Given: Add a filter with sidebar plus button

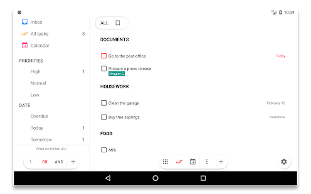Looking at the screenshot, I should point(73,162).
